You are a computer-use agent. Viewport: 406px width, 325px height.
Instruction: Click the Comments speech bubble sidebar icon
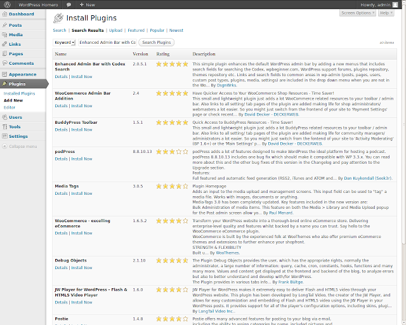pos(4,63)
